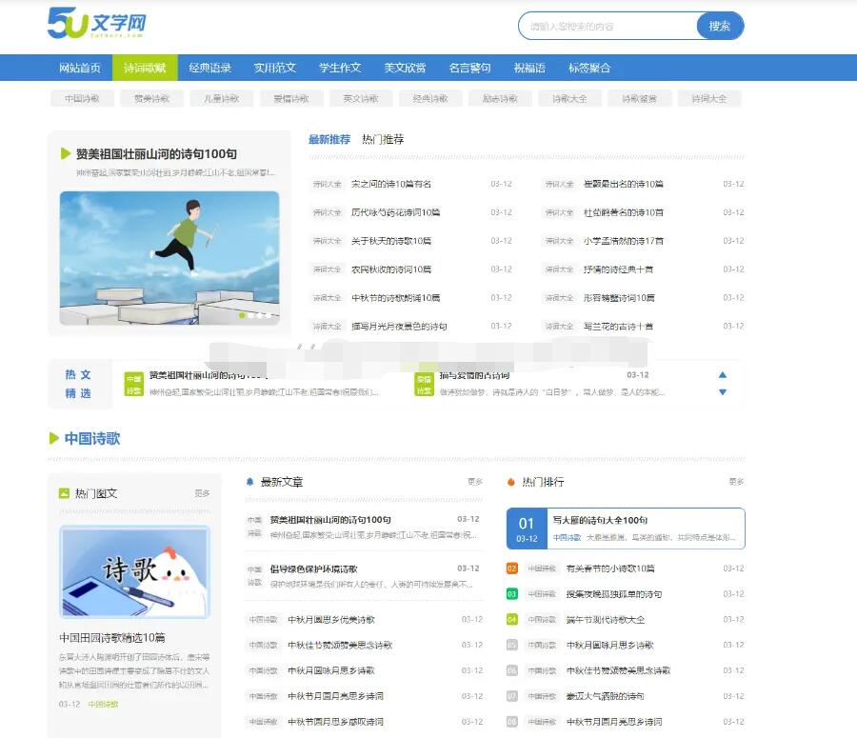
Task: Click the up triangle in 热文精选 panel
Action: click(x=723, y=375)
